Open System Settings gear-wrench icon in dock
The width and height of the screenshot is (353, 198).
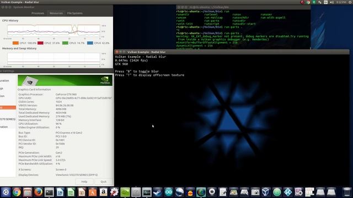pyautogui.click(x=114, y=192)
